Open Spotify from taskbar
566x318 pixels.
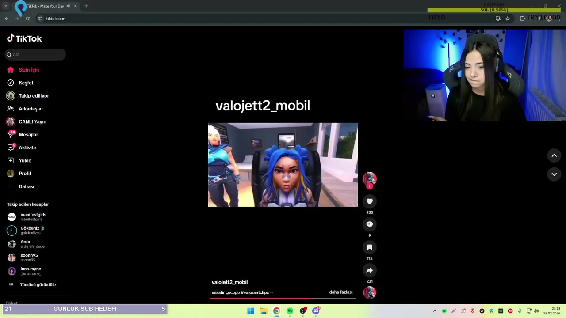[x=290, y=311]
